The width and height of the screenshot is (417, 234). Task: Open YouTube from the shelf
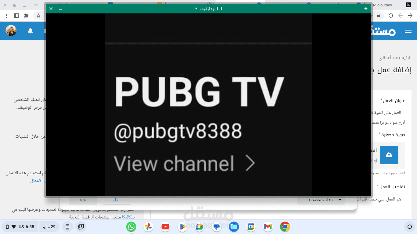165,227
